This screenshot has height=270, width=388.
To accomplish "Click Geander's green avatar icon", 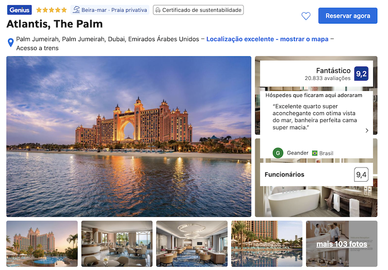I will 278,153.
